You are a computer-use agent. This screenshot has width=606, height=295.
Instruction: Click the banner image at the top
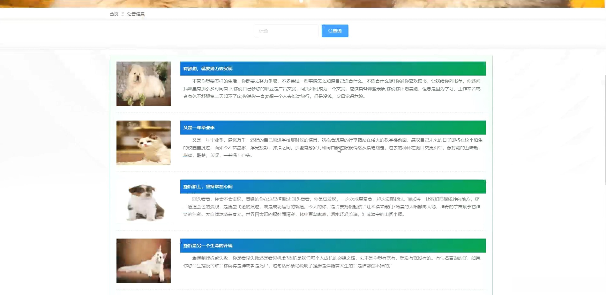click(x=303, y=4)
